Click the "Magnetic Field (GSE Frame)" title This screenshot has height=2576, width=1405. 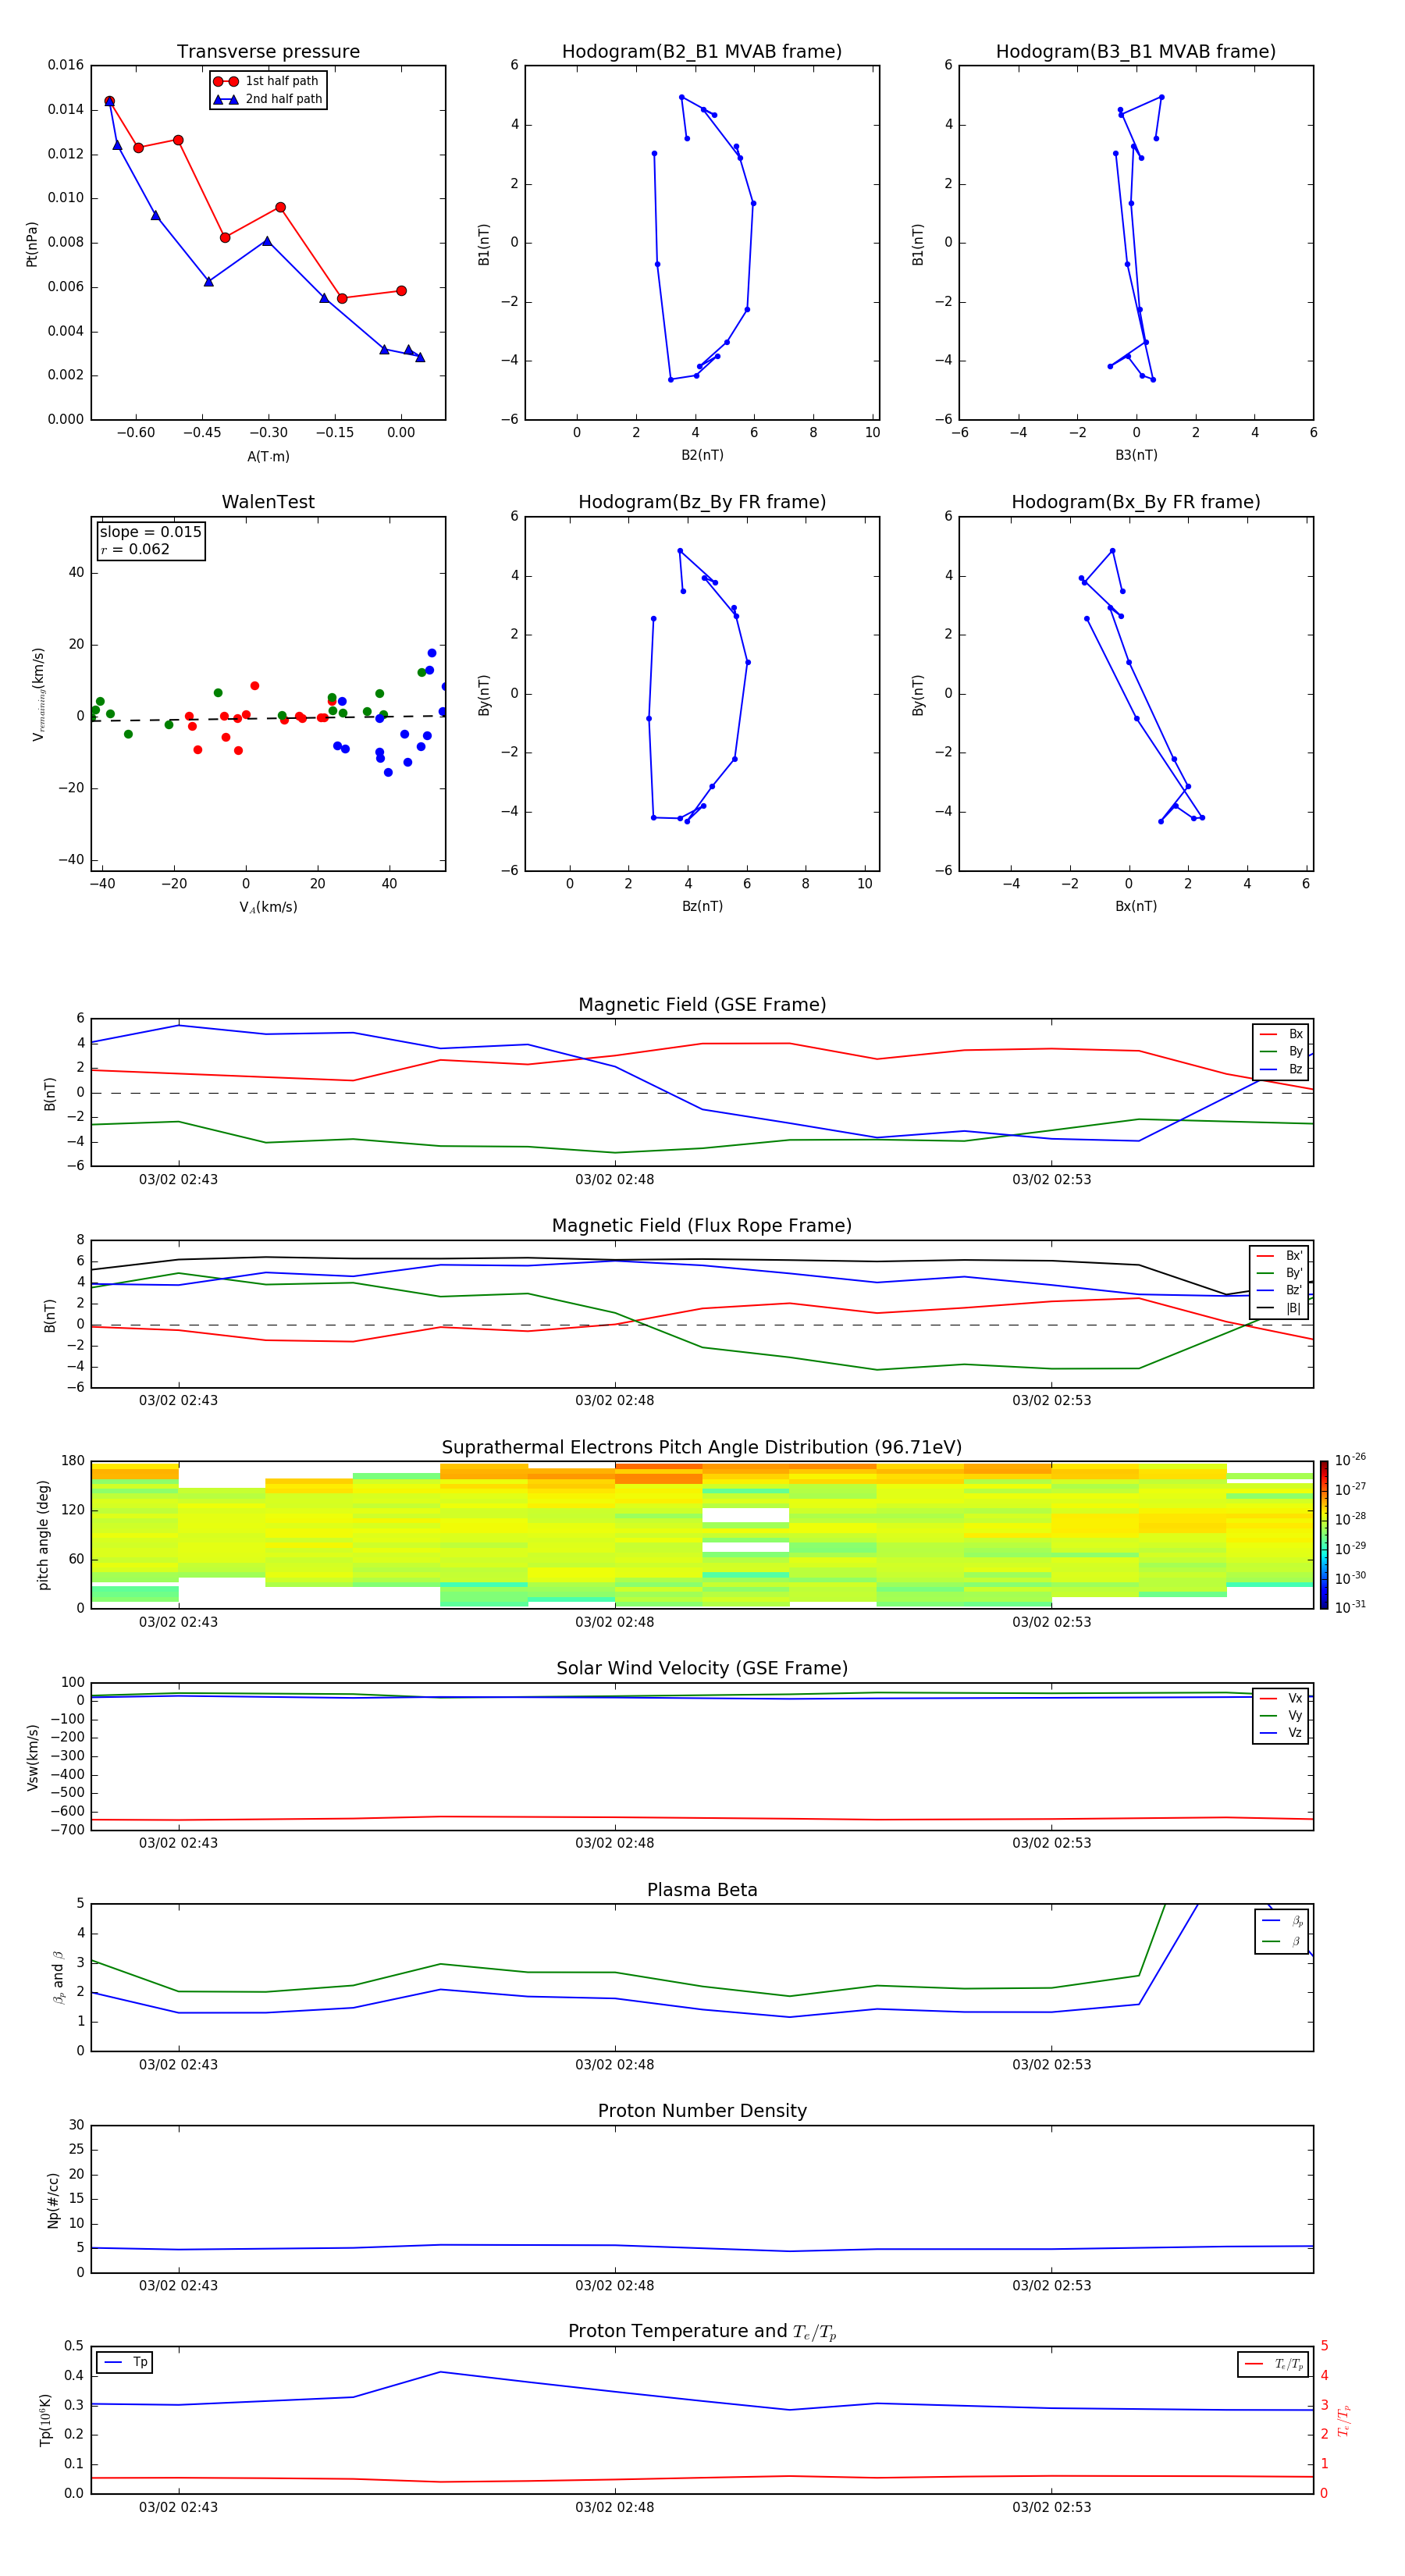[702, 1004]
